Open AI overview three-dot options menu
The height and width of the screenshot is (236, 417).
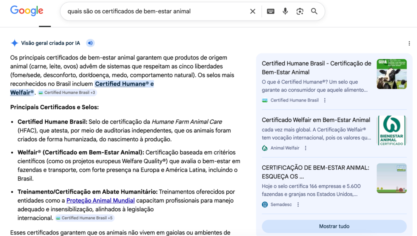(409, 44)
